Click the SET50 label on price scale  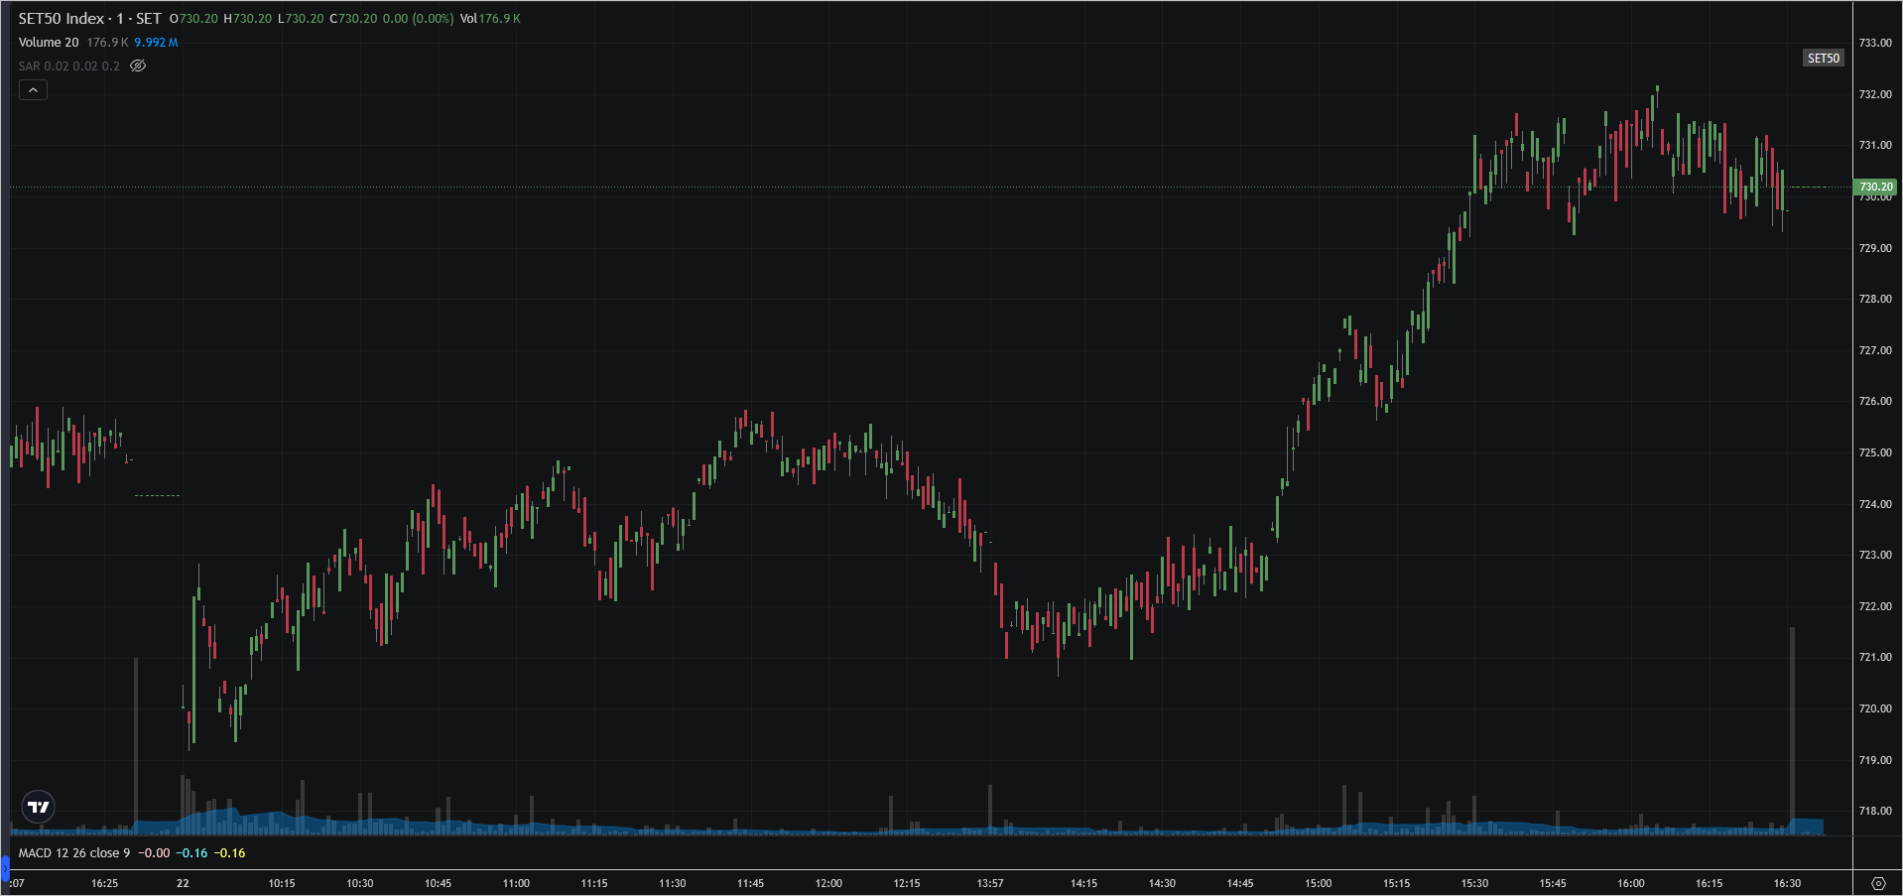coord(1823,59)
